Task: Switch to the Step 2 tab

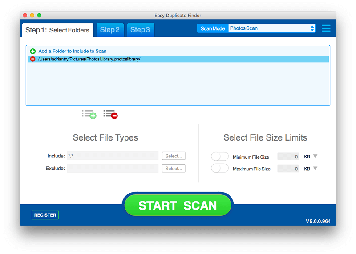Action: tap(110, 30)
